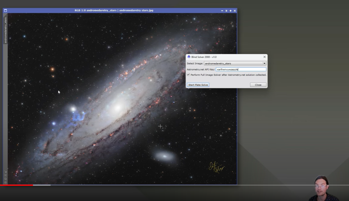The image size is (349, 201).
Task: Click the four-corner square icon in image sidebar
Action: pos(6,175)
